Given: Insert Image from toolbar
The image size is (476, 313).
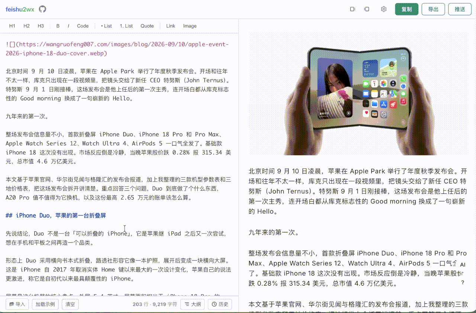Looking at the screenshot, I should pyautogui.click(x=190, y=26).
